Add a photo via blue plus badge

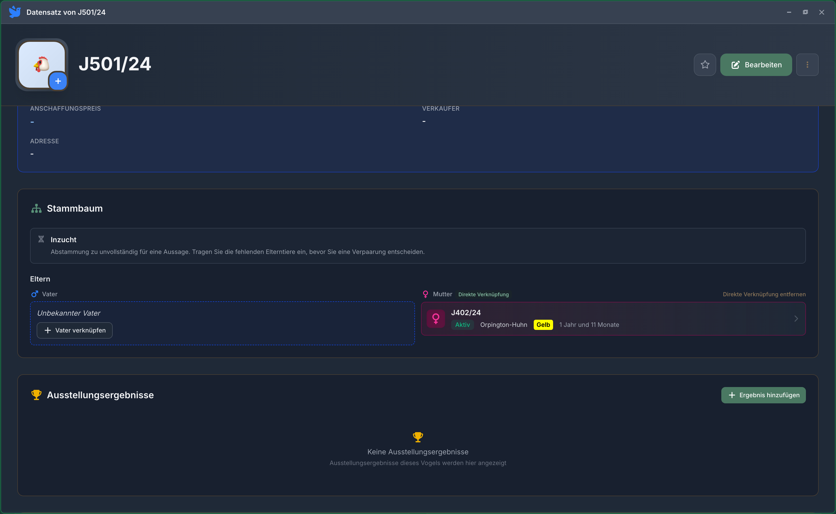(58, 81)
